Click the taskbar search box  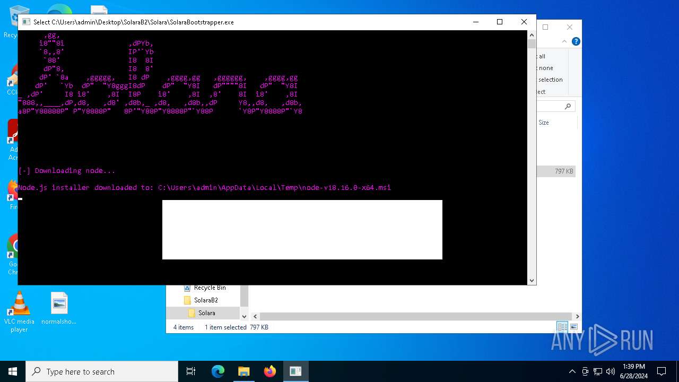coord(102,371)
